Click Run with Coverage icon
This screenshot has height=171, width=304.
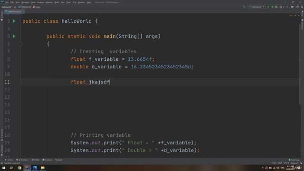tap(276, 7)
